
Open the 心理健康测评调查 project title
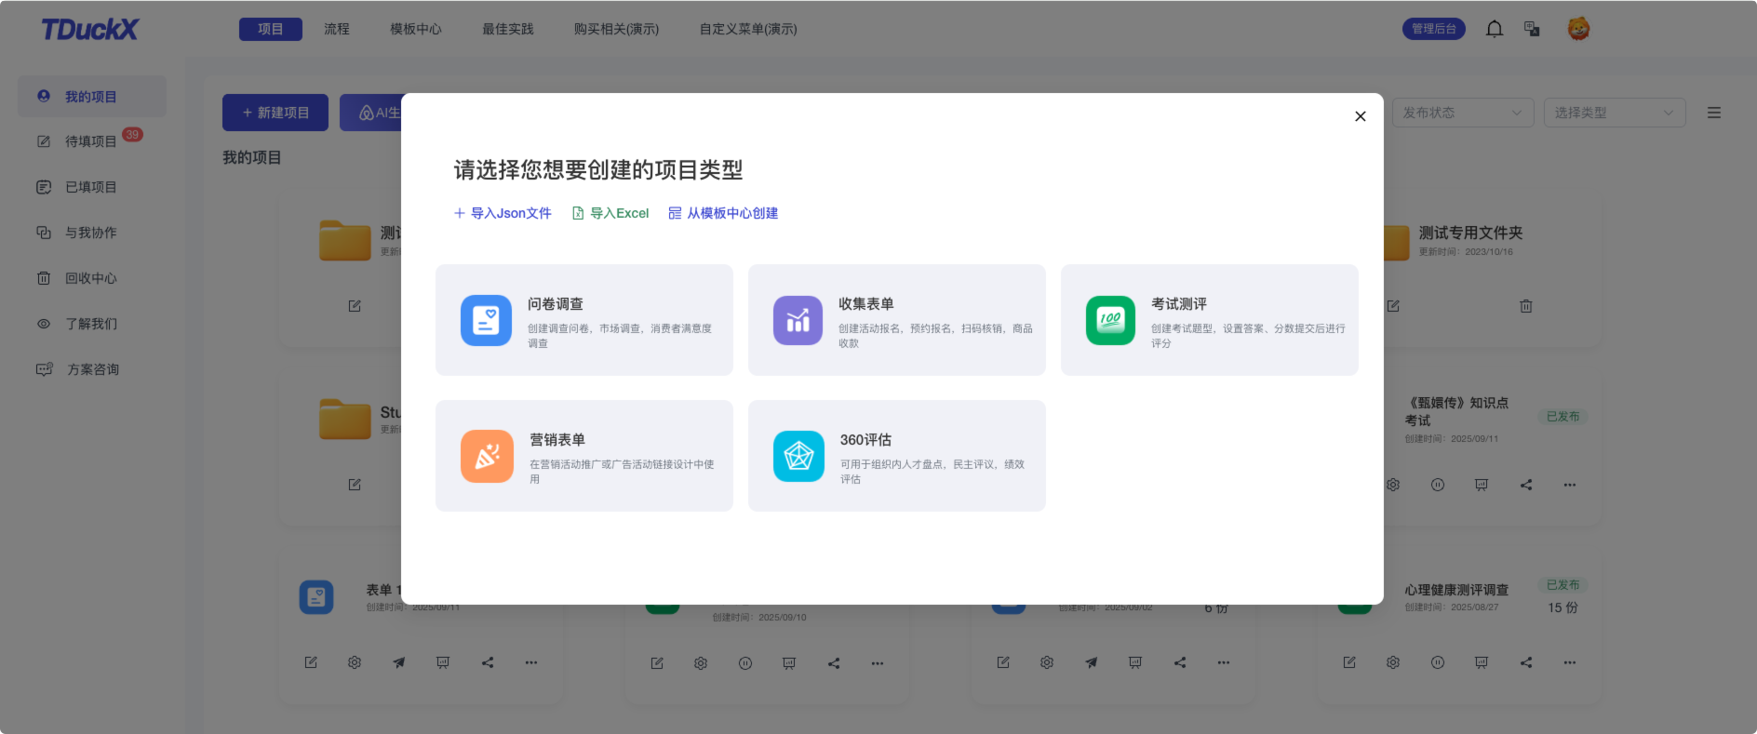tap(1456, 590)
